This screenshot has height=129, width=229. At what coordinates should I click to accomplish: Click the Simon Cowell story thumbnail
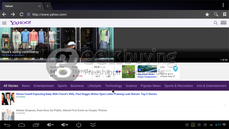pyautogui.click(x=8, y=99)
